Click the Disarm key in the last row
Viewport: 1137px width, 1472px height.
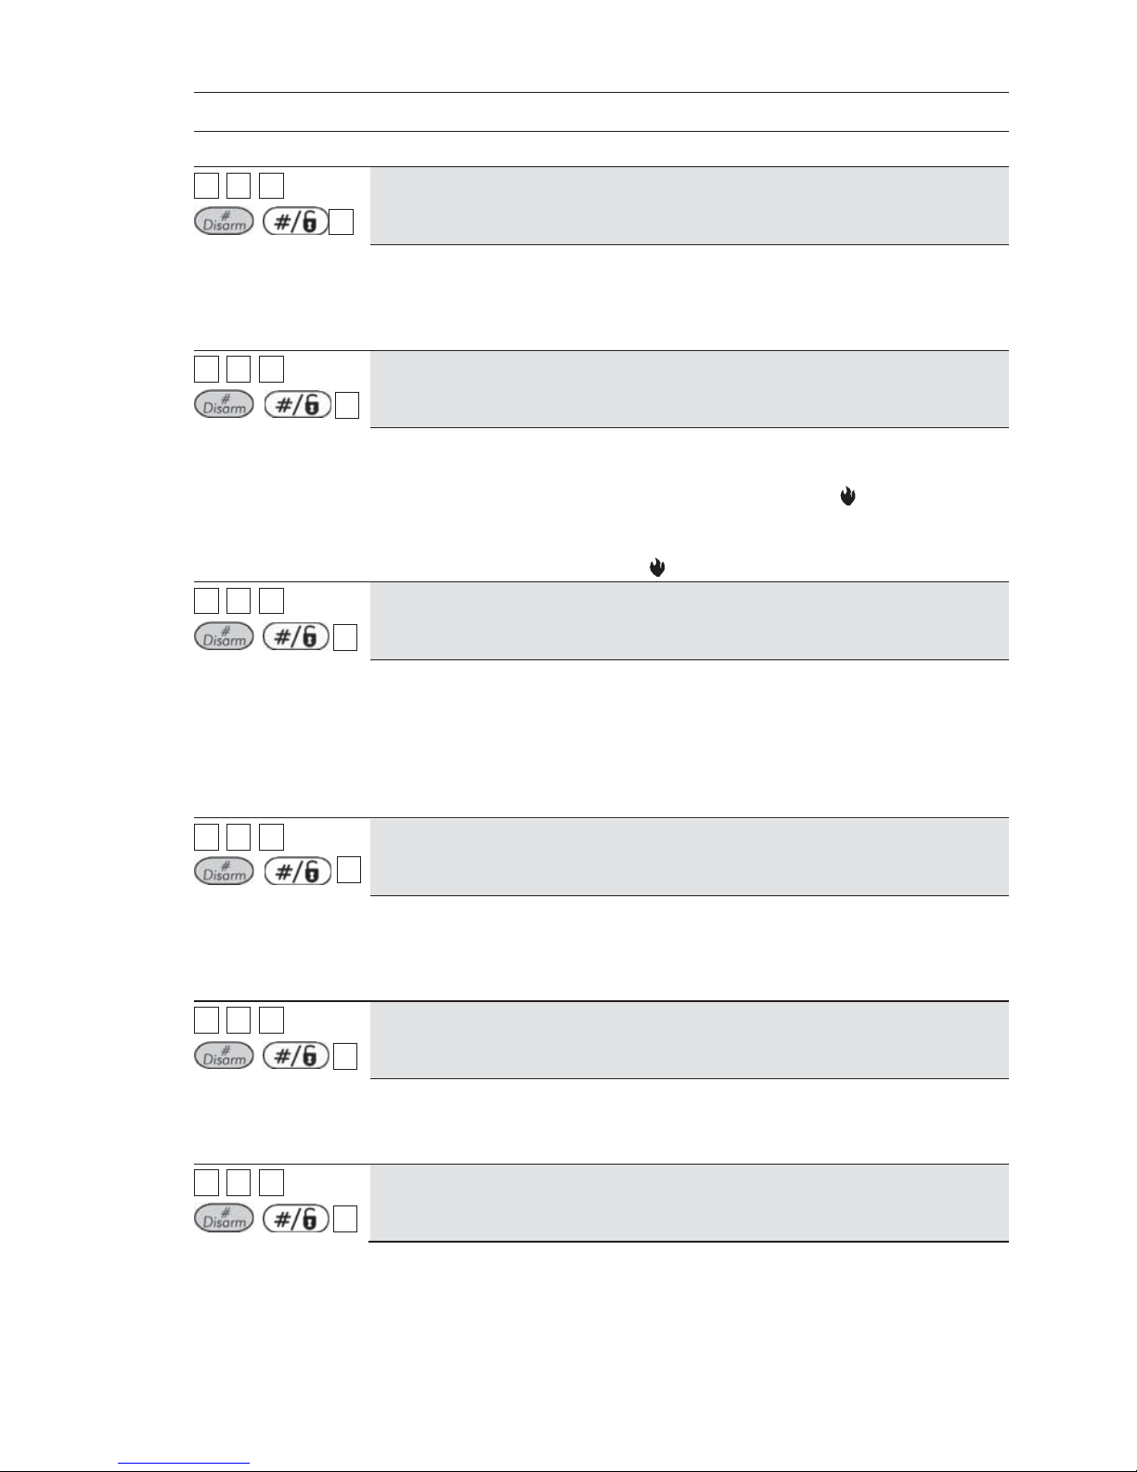coord(224,1218)
